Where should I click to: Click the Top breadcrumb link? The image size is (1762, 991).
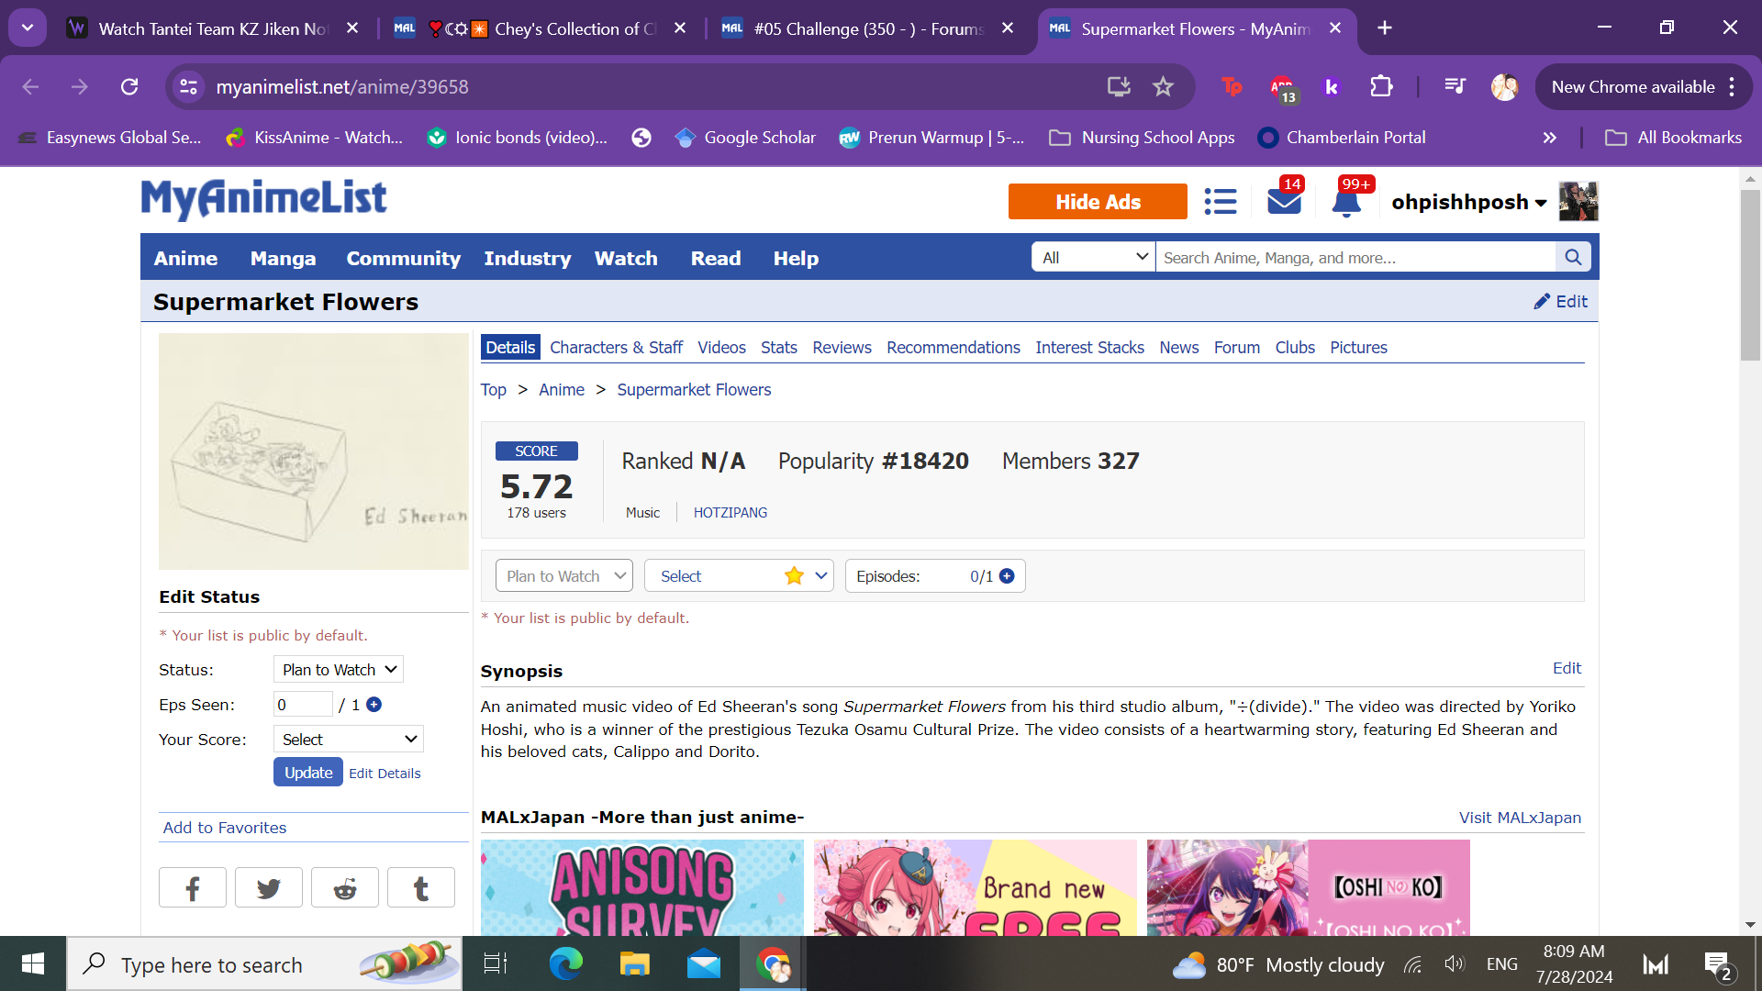[494, 390]
